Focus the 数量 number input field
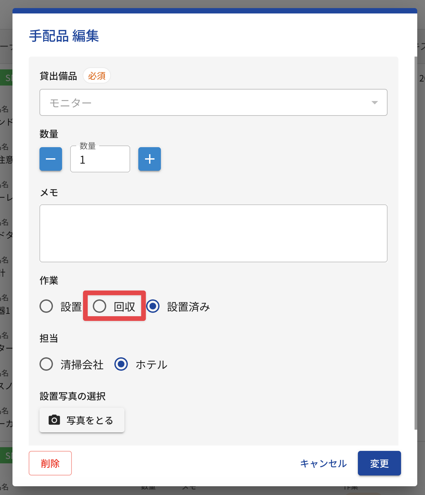The height and width of the screenshot is (495, 425). click(x=100, y=159)
